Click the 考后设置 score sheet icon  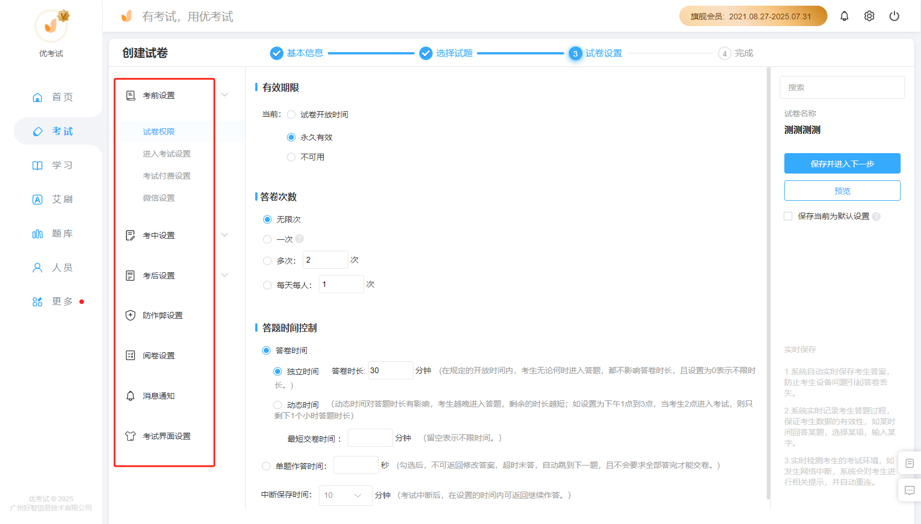pos(130,276)
